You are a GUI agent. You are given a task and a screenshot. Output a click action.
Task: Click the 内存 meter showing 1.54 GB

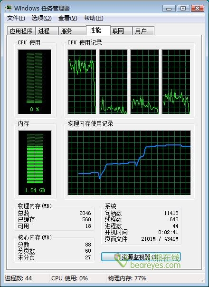coord(35,163)
